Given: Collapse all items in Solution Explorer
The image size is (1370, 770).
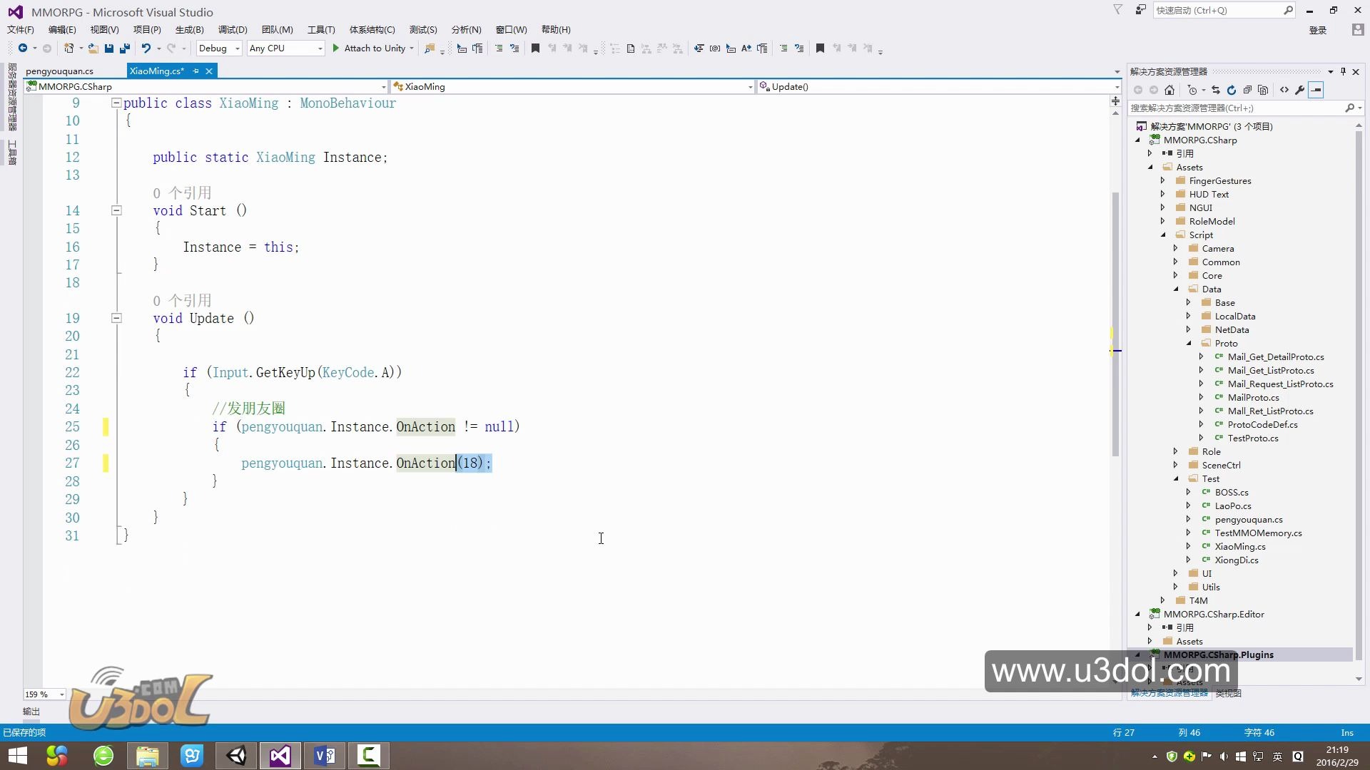Looking at the screenshot, I should [1247, 90].
